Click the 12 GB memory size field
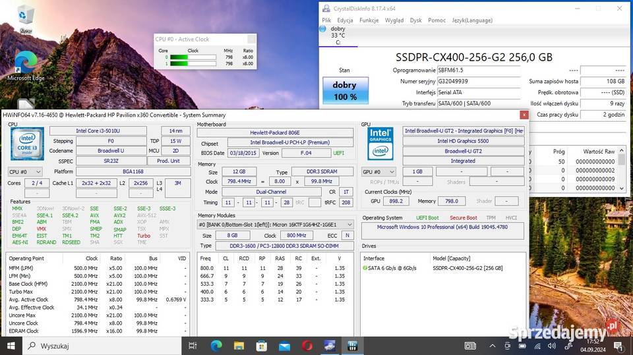Image resolution: width=633 pixels, height=355 pixels. [x=239, y=171]
